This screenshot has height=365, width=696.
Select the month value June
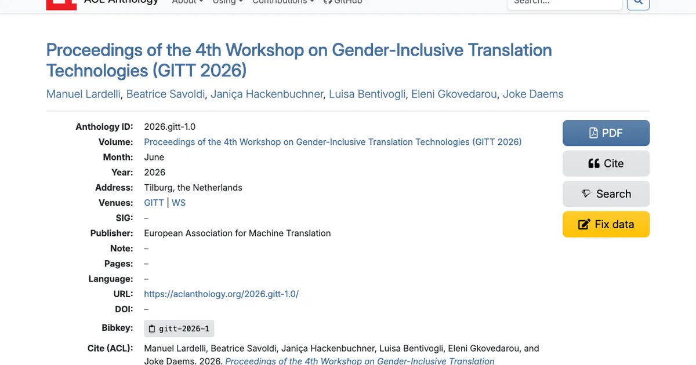(x=154, y=157)
